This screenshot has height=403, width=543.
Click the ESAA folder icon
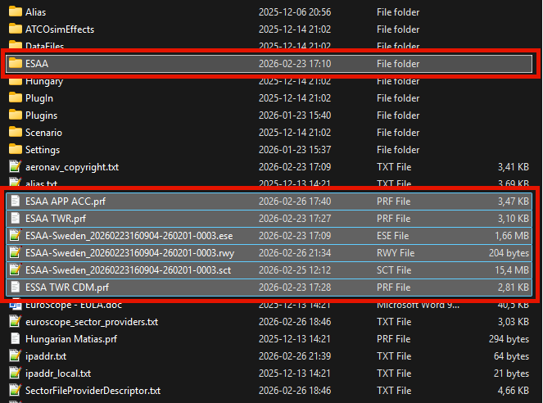click(x=15, y=64)
